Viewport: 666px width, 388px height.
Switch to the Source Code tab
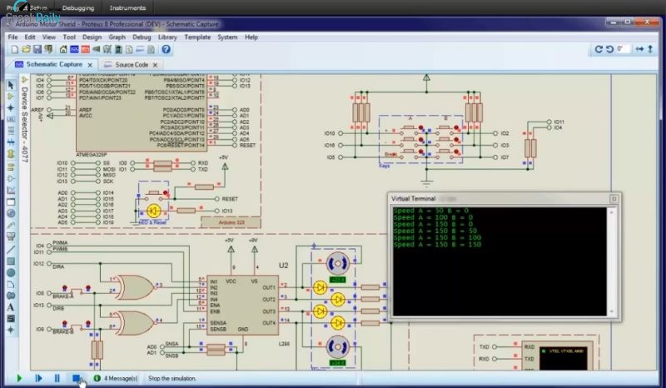[x=132, y=64]
